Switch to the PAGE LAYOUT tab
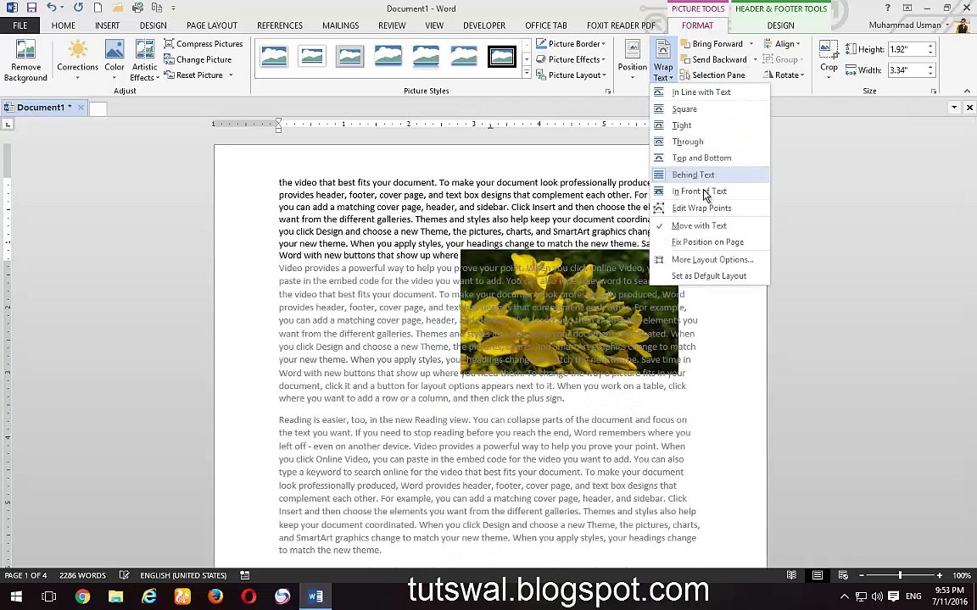977x610 pixels. tap(212, 25)
